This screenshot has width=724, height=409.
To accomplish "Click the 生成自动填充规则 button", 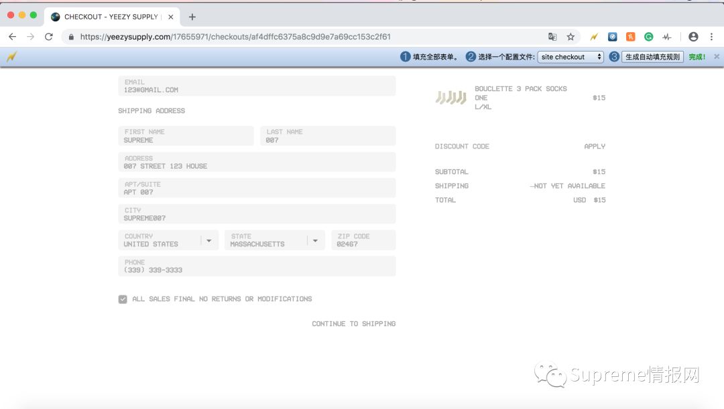I will pyautogui.click(x=652, y=57).
